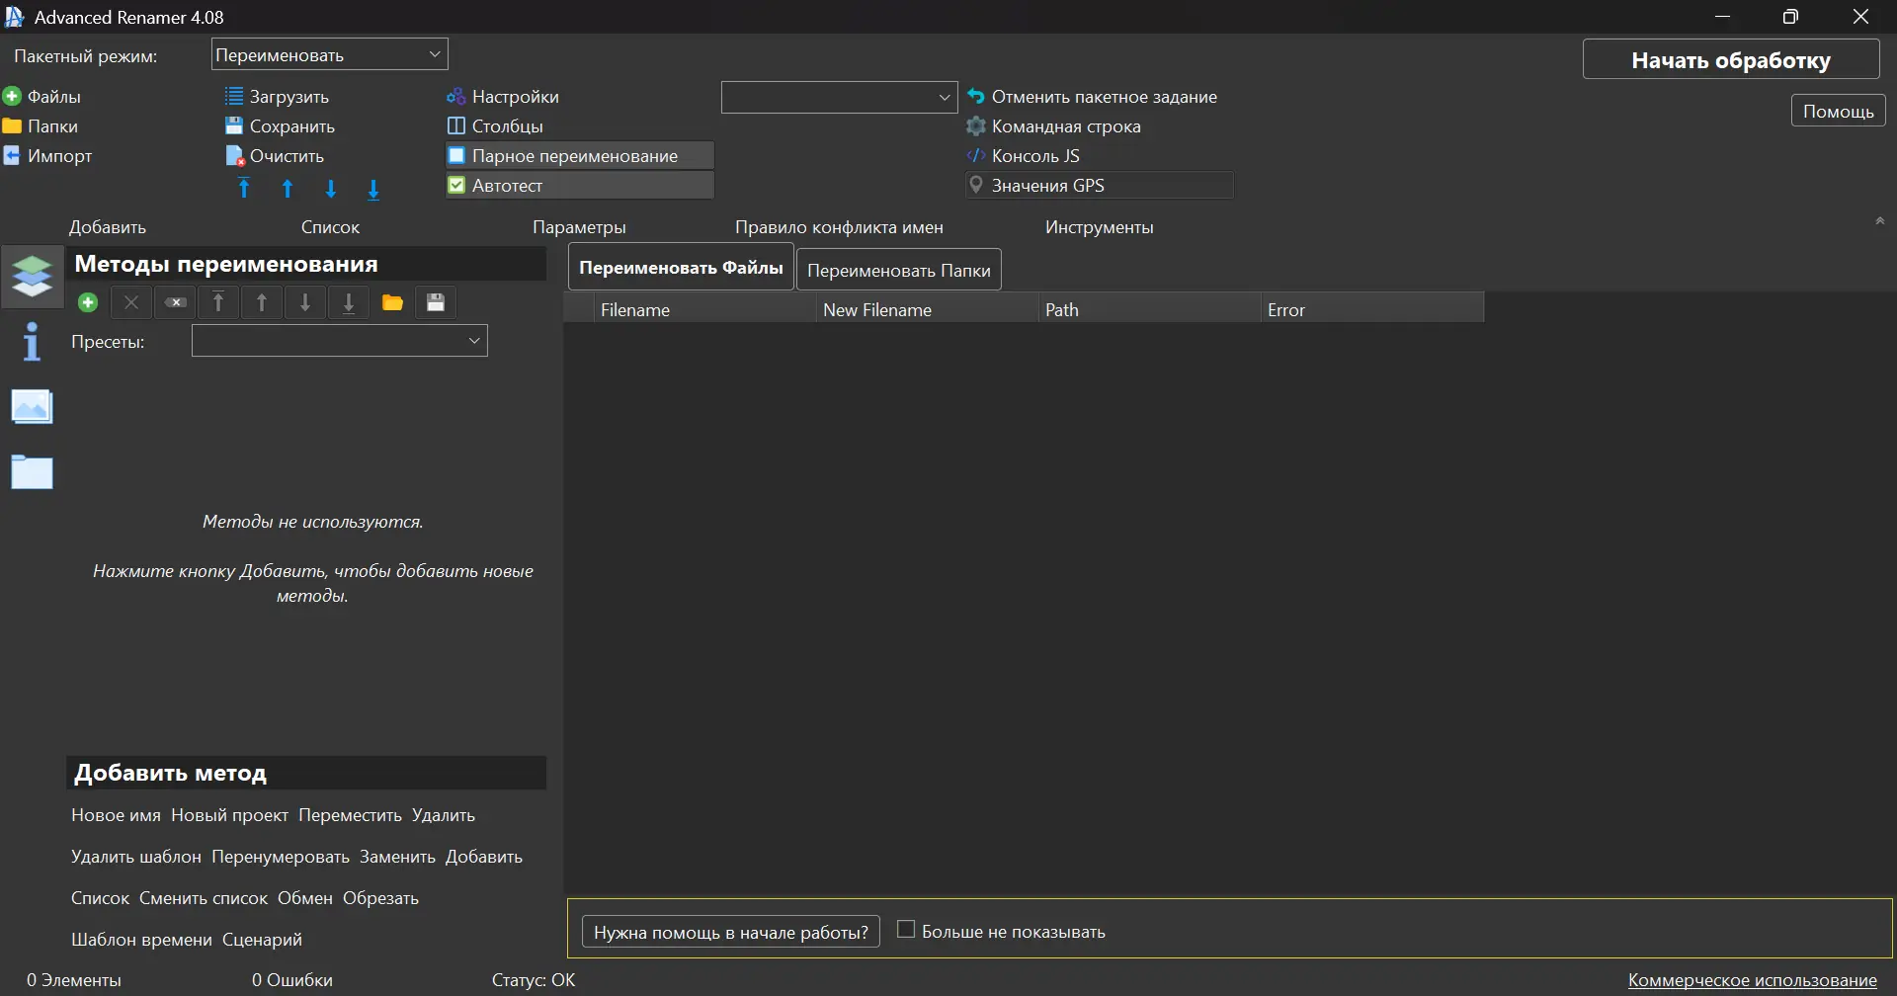Check Больше не показывать

click(905, 929)
